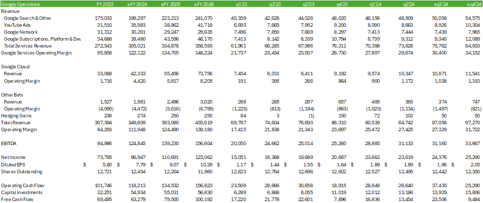Click the Operating Cash Flow value 156,823

(204, 186)
